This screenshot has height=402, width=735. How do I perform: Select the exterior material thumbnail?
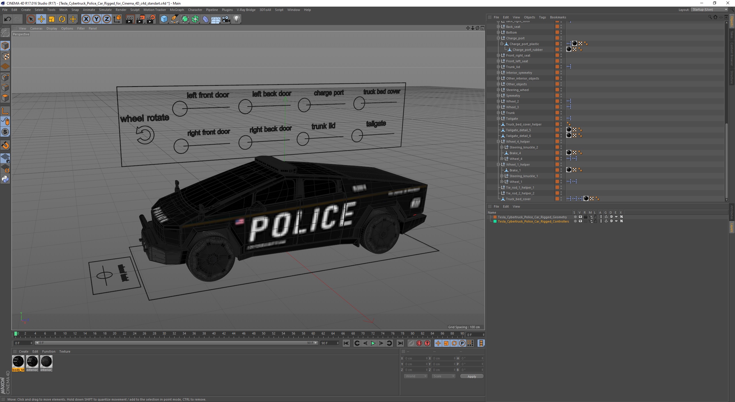click(x=32, y=363)
